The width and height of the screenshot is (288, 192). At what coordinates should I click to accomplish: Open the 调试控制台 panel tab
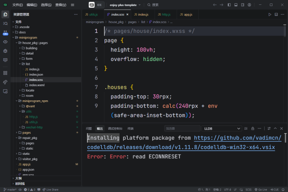(115, 128)
